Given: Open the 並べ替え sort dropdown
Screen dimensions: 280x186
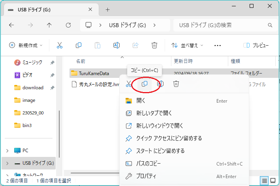Looking at the screenshot, I should point(187,45).
